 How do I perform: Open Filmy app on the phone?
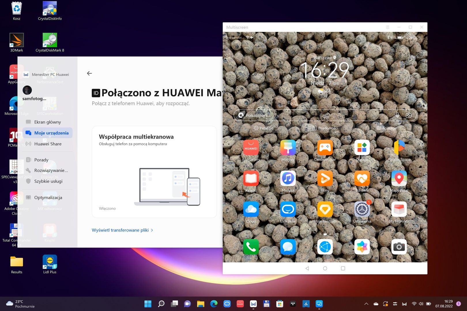click(325, 178)
